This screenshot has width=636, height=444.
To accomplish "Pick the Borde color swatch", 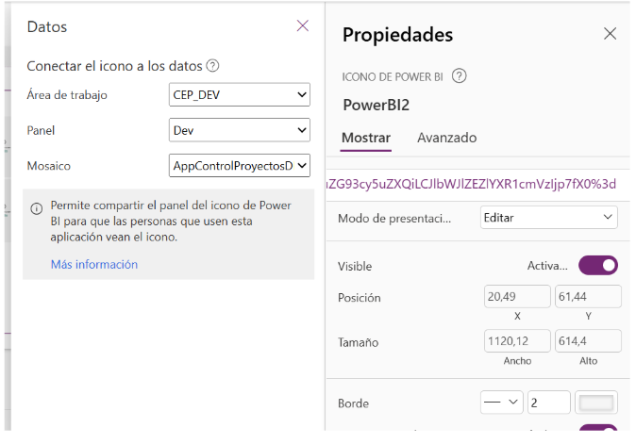I will click(596, 403).
